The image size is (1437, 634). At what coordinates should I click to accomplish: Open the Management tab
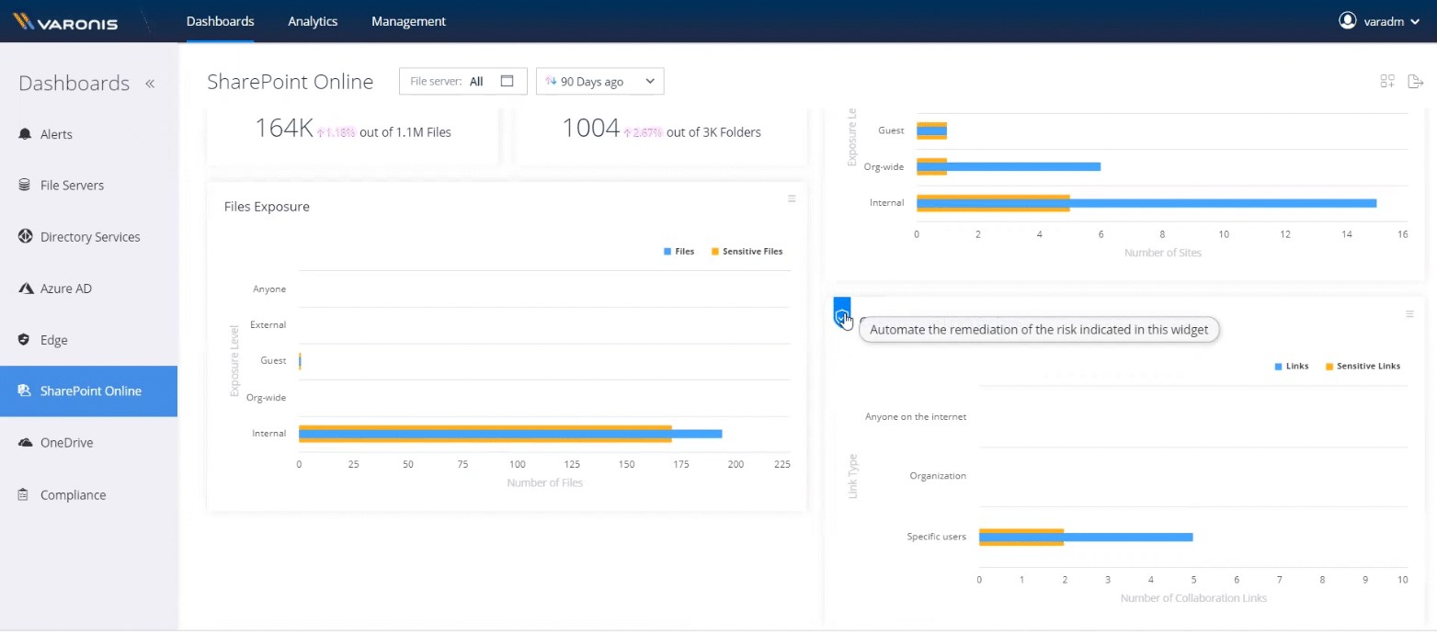[x=408, y=21]
